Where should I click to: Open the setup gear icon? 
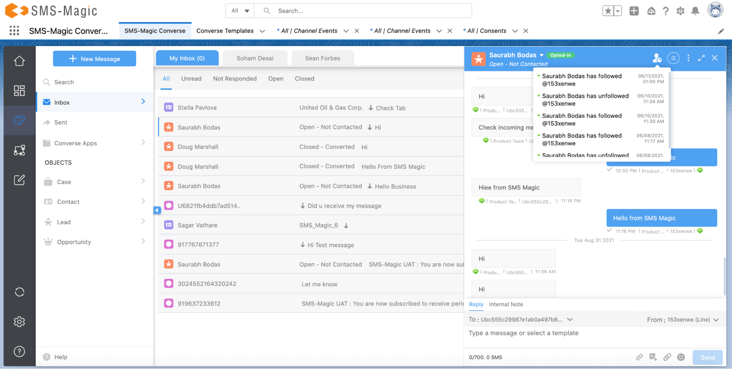680,11
